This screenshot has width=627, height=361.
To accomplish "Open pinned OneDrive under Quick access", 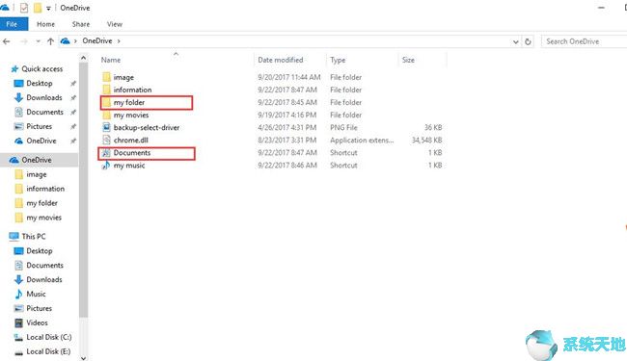I will click(41, 141).
